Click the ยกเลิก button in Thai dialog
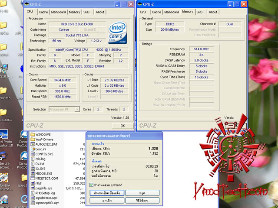Viewport: 278px width, 208px height. (x=107, y=200)
